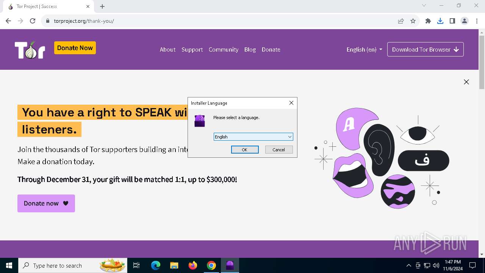The height and width of the screenshot is (273, 485).
Task: Open Task View on the taskbar
Action: [x=136, y=265]
